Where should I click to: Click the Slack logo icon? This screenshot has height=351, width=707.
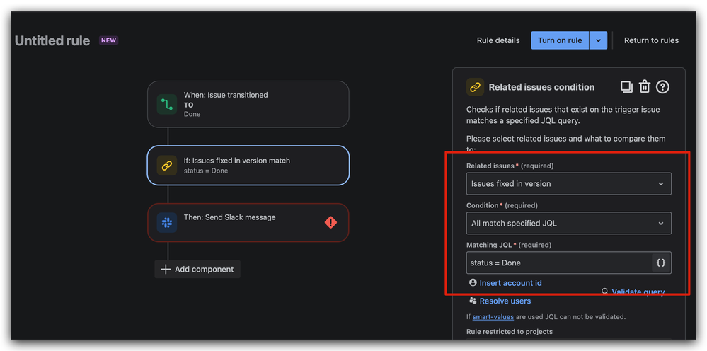coord(167,223)
